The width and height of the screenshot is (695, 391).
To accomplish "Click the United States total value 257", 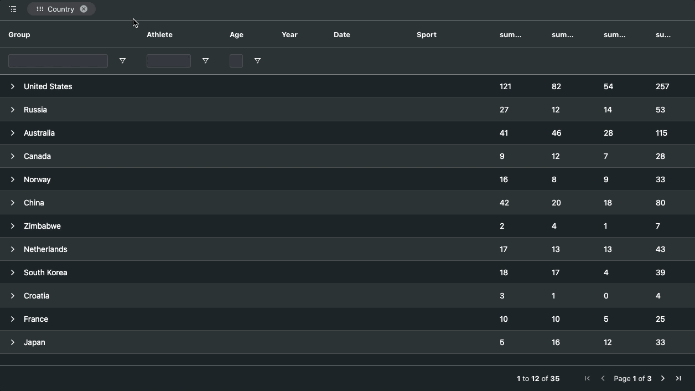I will [x=662, y=86].
